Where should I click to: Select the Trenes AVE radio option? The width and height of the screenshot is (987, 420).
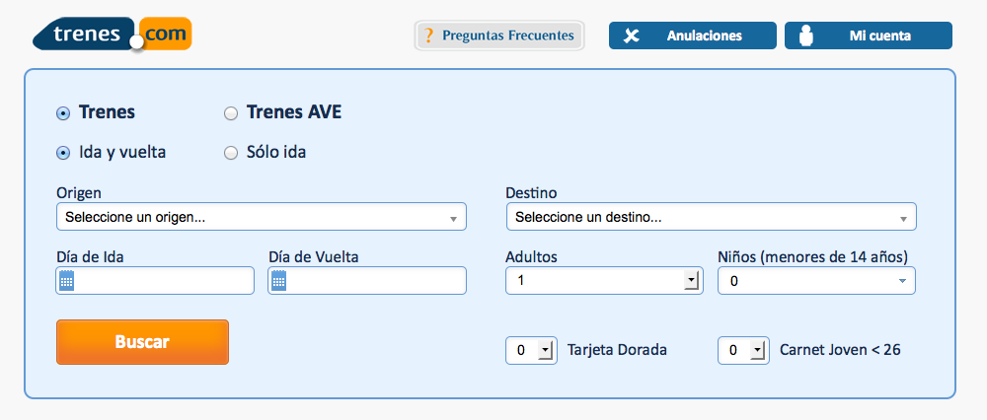pyautogui.click(x=231, y=113)
